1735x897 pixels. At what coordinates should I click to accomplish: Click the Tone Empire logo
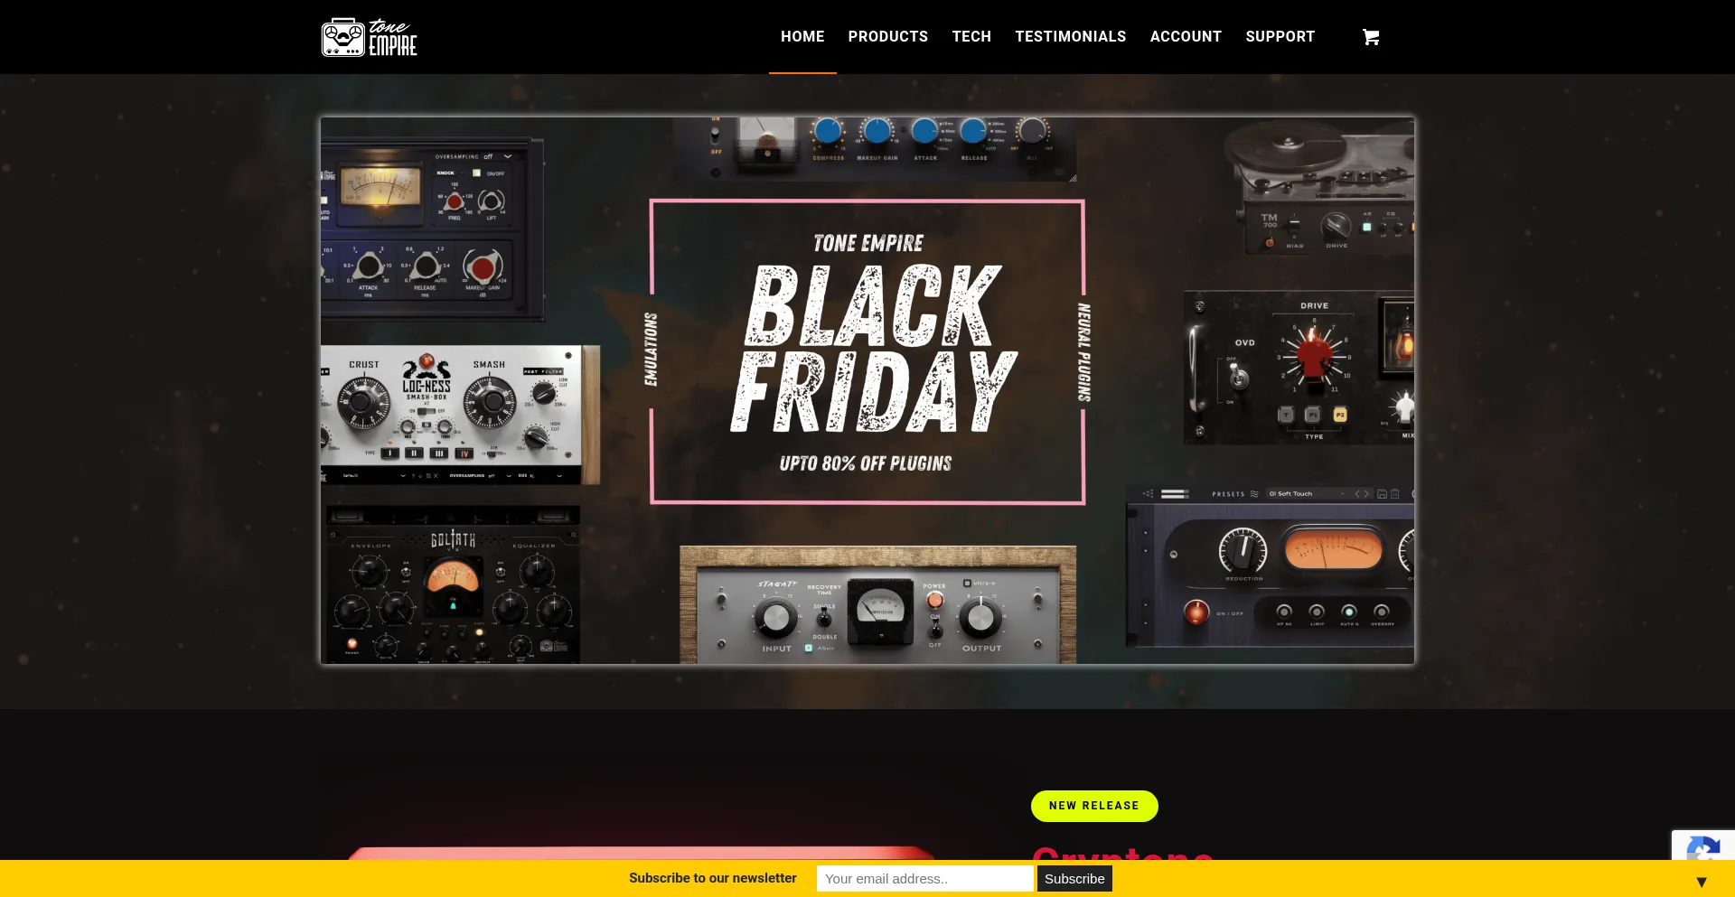[370, 37]
